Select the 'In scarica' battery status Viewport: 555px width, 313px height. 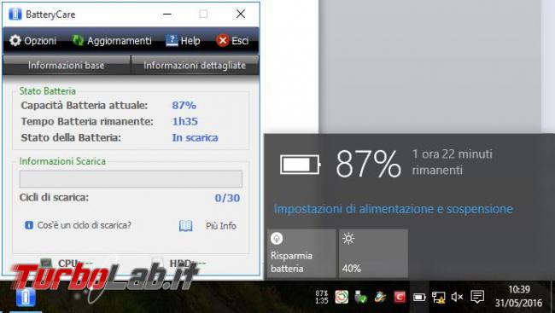195,137
